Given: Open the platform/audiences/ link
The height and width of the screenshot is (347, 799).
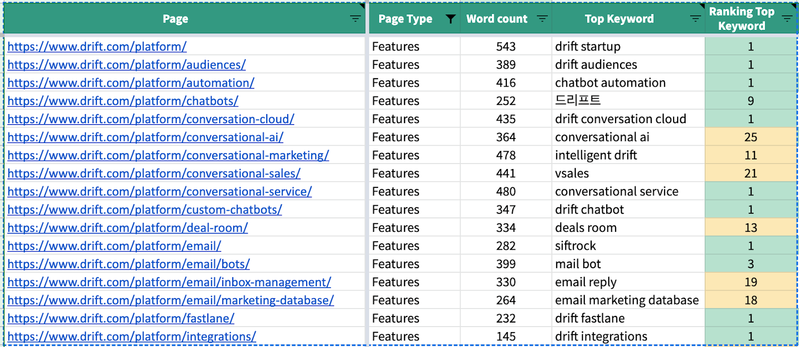Looking at the screenshot, I should point(126,65).
